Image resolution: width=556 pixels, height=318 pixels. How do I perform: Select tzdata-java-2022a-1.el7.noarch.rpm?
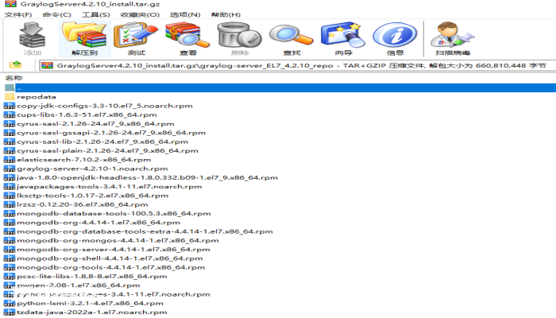pos(92,312)
